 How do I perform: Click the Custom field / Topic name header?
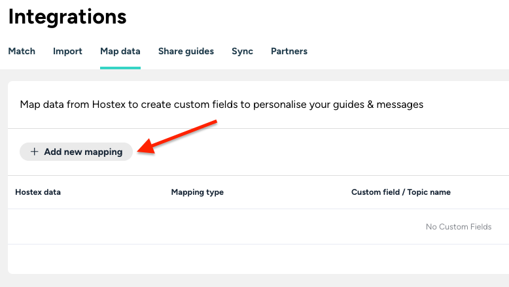click(x=400, y=192)
